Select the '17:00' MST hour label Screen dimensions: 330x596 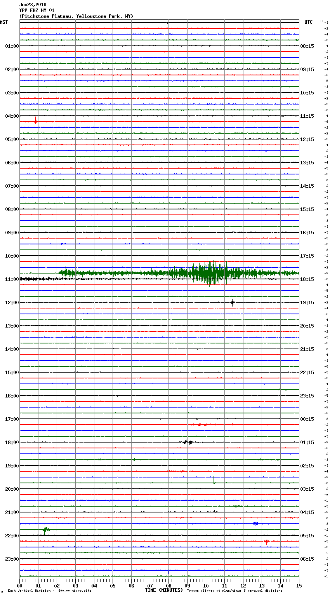click(12, 419)
